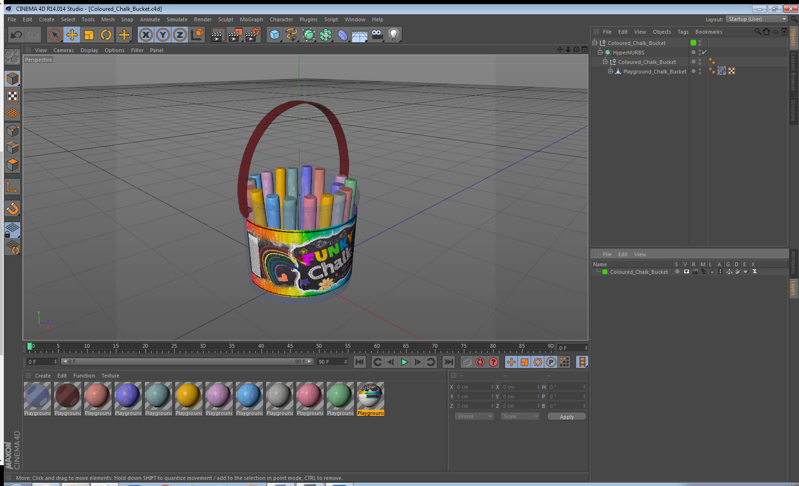Image resolution: width=799 pixels, height=486 pixels.
Task: Toggle Z axis lock
Action: point(180,35)
